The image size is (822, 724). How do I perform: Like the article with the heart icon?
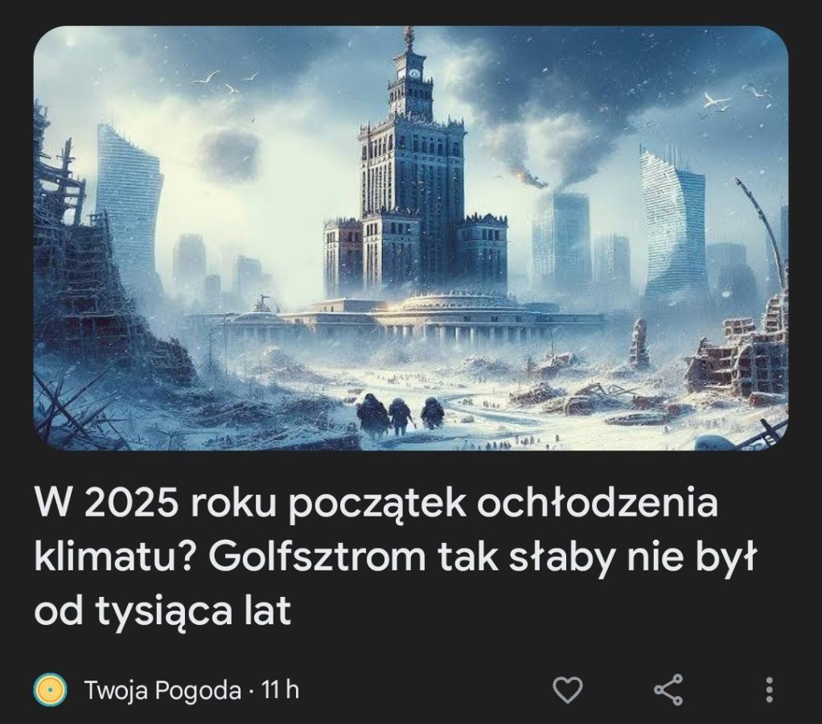pos(569,689)
